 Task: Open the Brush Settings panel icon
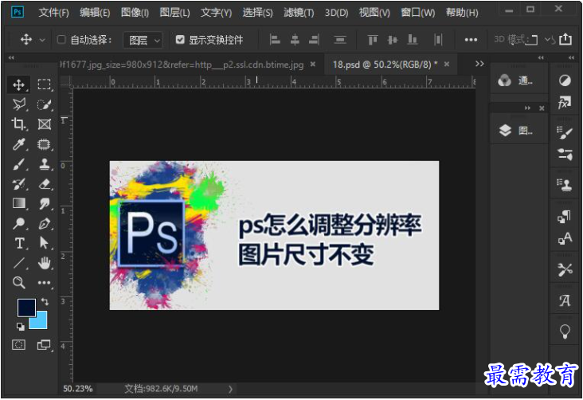(565, 132)
